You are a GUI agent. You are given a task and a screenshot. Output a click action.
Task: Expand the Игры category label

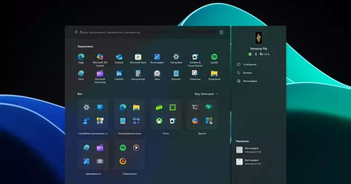[166, 134]
